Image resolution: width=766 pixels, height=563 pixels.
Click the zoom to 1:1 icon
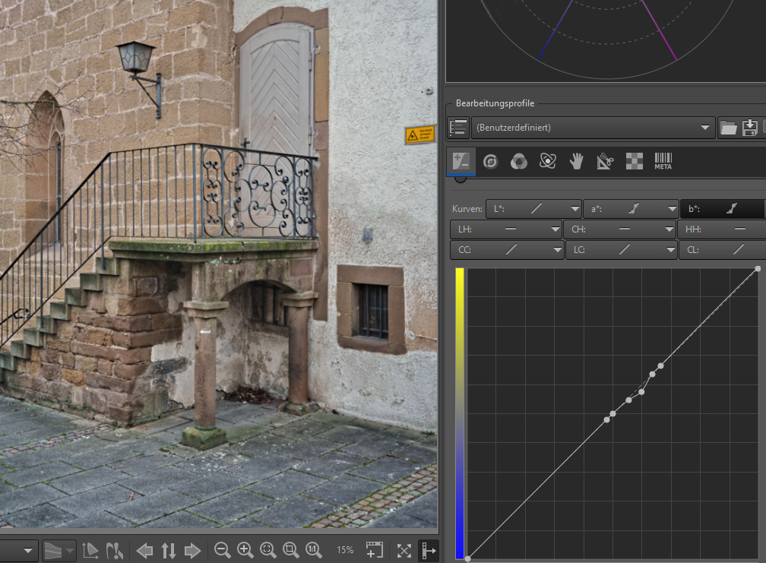pyautogui.click(x=312, y=550)
